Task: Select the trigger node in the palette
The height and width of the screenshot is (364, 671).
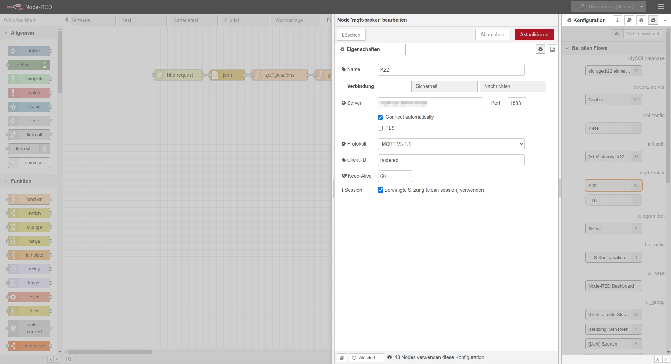Action: pyautogui.click(x=29, y=283)
